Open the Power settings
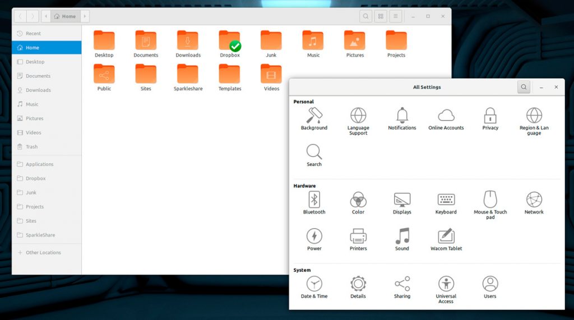 coord(314,236)
